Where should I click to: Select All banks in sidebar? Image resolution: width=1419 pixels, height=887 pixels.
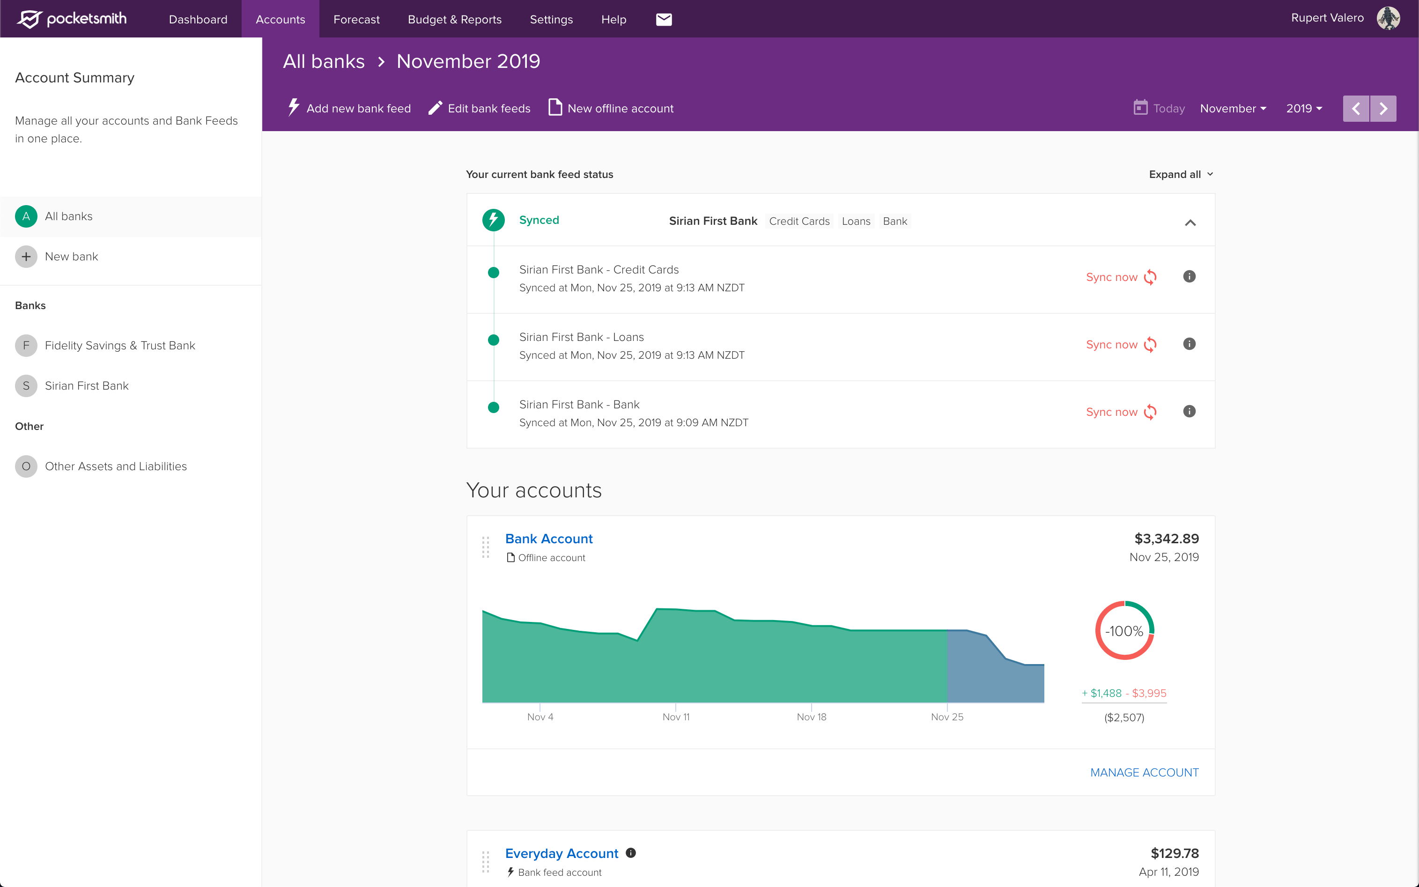pos(131,216)
